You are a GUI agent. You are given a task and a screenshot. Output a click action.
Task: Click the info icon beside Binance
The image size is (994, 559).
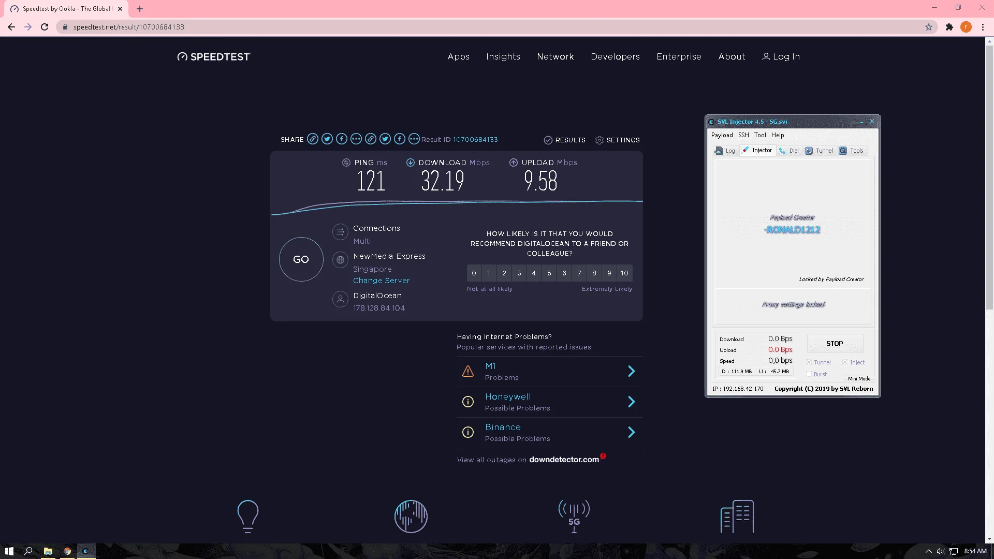[x=468, y=432]
